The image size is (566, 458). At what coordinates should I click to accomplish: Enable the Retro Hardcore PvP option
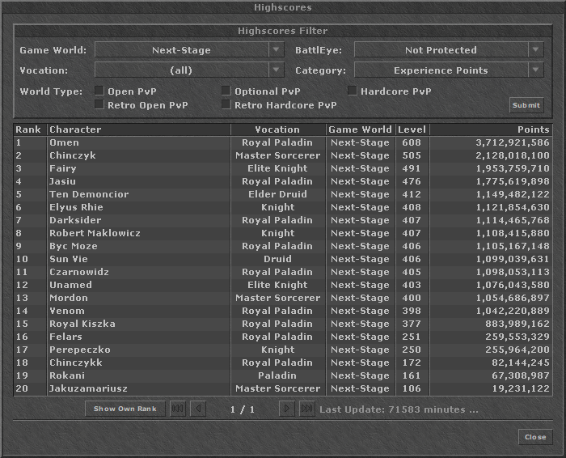[226, 105]
